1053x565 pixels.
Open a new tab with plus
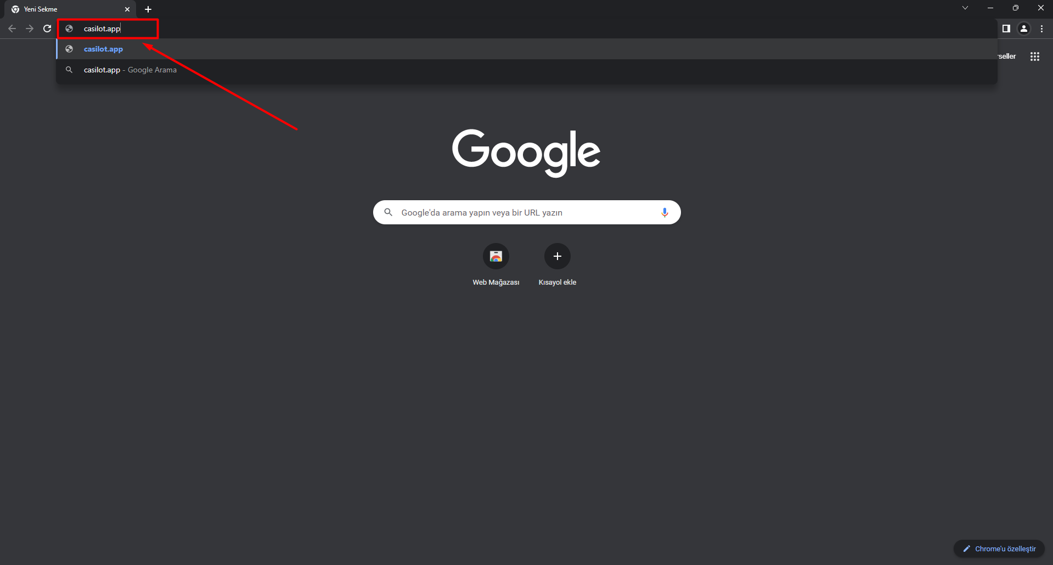pos(148,9)
